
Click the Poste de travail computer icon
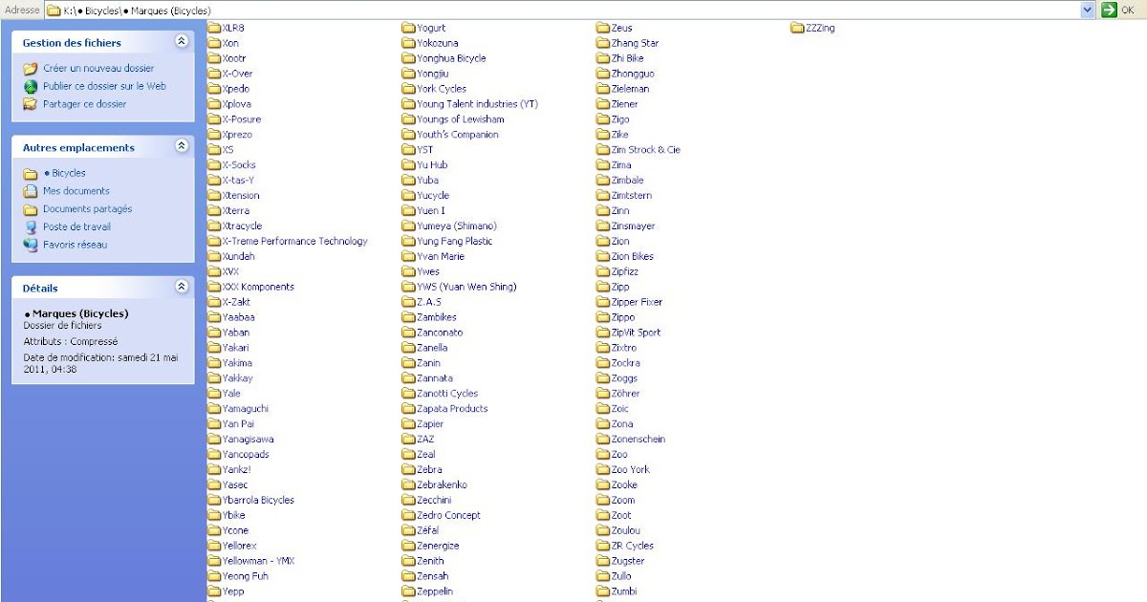click(x=31, y=227)
